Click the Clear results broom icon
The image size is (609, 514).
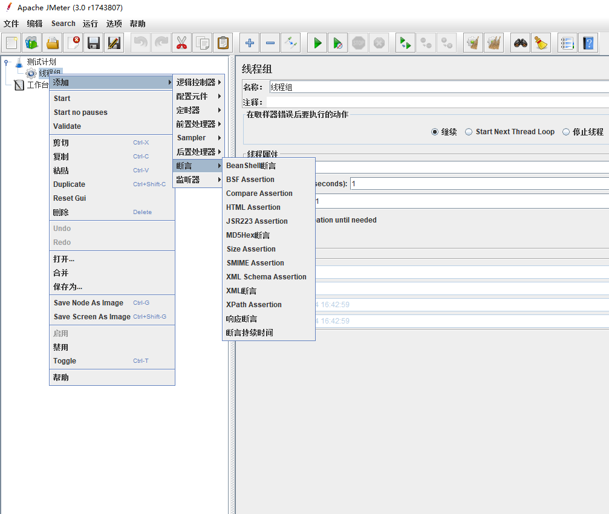(473, 43)
